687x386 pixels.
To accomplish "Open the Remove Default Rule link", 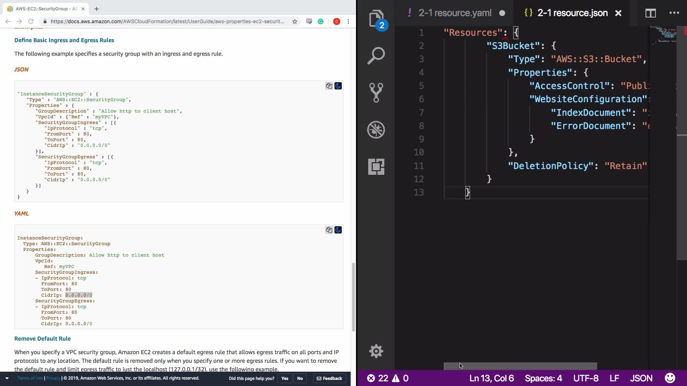I will 42,338.
